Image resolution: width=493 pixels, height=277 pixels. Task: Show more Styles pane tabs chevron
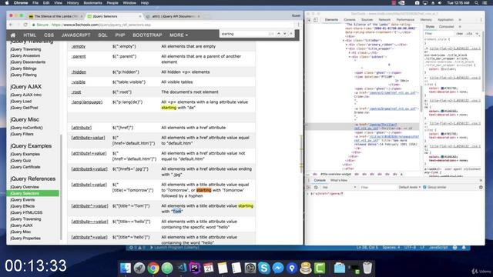pos(460,27)
